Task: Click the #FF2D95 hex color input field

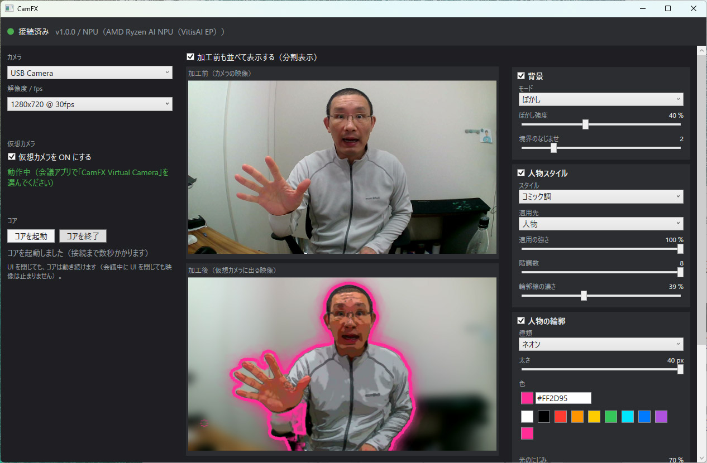Action: (563, 398)
